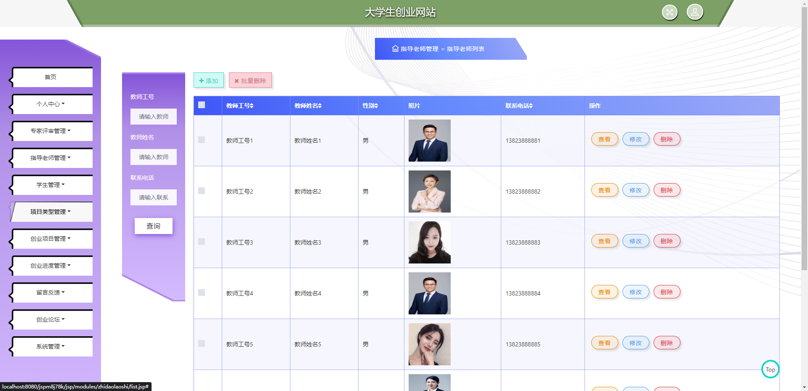Open the user profile avatar icon
The image size is (808, 391).
(695, 12)
